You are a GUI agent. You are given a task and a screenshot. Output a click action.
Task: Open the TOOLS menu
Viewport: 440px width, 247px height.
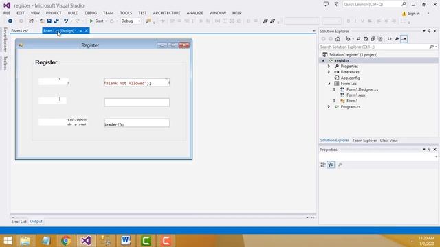tap(126, 13)
